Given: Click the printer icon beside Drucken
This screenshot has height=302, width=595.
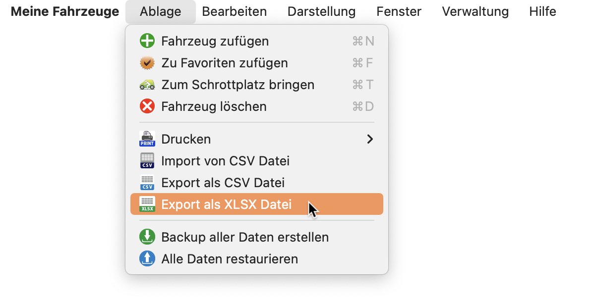Looking at the screenshot, I should point(147,139).
